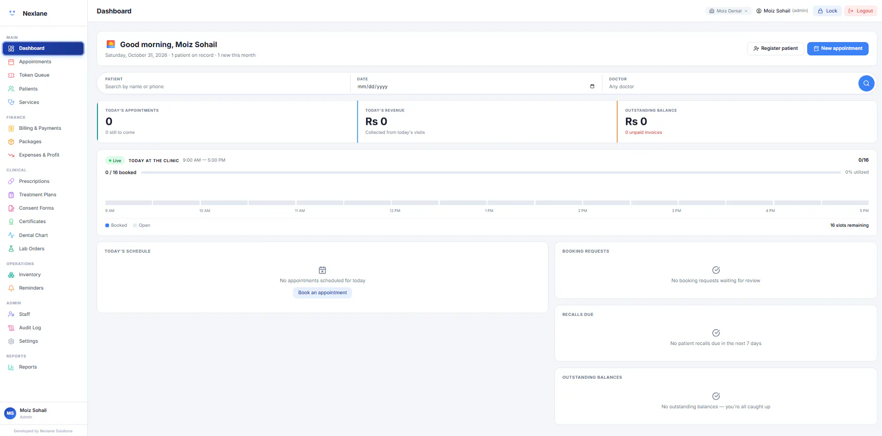Click the Prescriptions pill icon
This screenshot has height=436, width=882.
(11, 182)
